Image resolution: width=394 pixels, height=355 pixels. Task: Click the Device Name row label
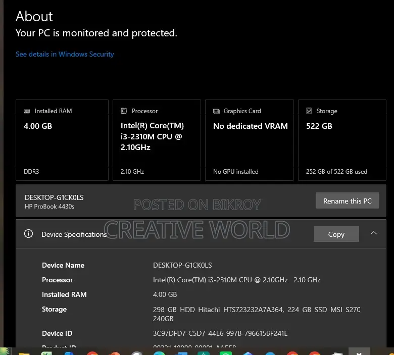63,265
